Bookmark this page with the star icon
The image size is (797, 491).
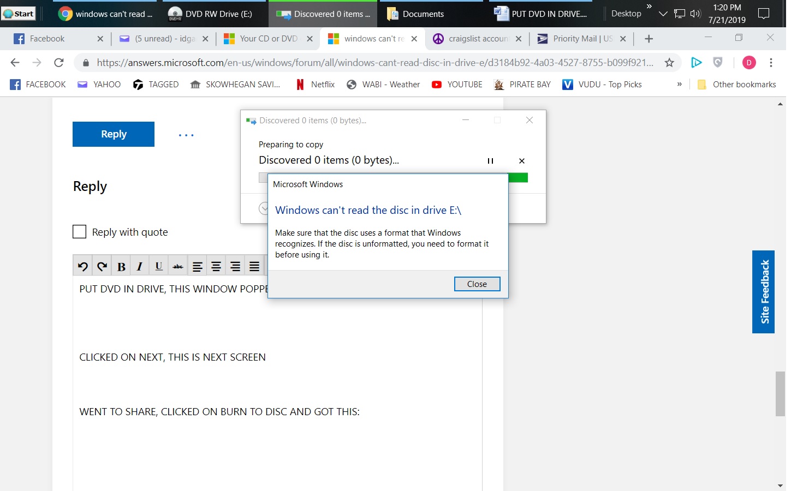point(669,63)
